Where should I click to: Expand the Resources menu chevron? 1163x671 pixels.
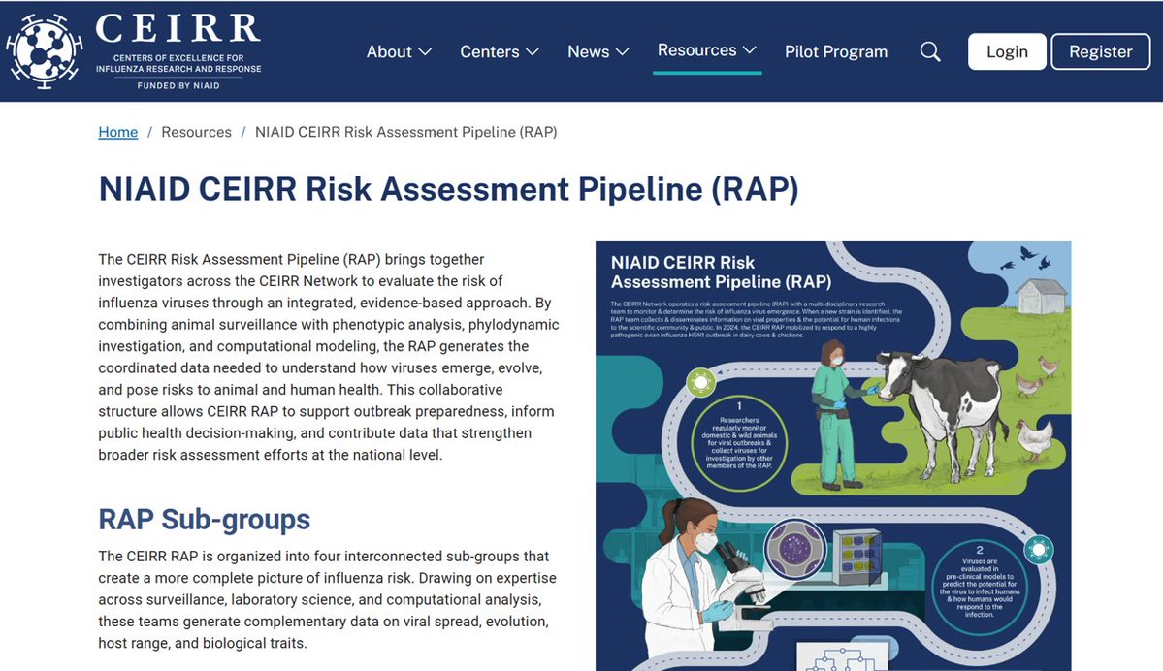750,49
